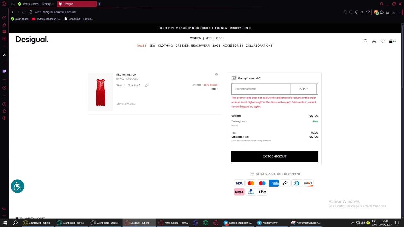Open the Windows Start button
This screenshot has width=404, height=227.
[x=5, y=223]
